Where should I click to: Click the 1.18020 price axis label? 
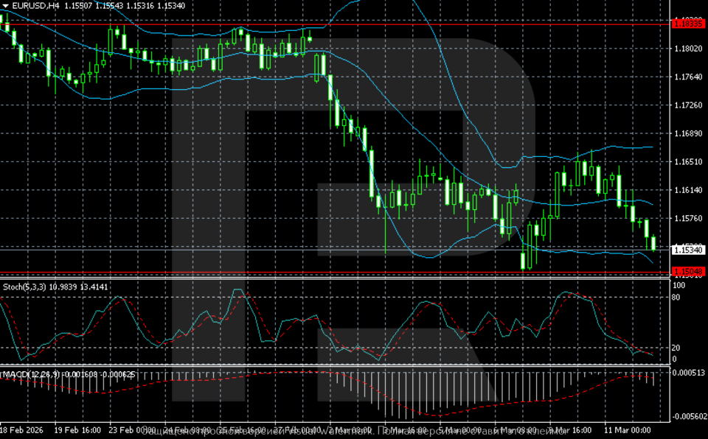687,49
